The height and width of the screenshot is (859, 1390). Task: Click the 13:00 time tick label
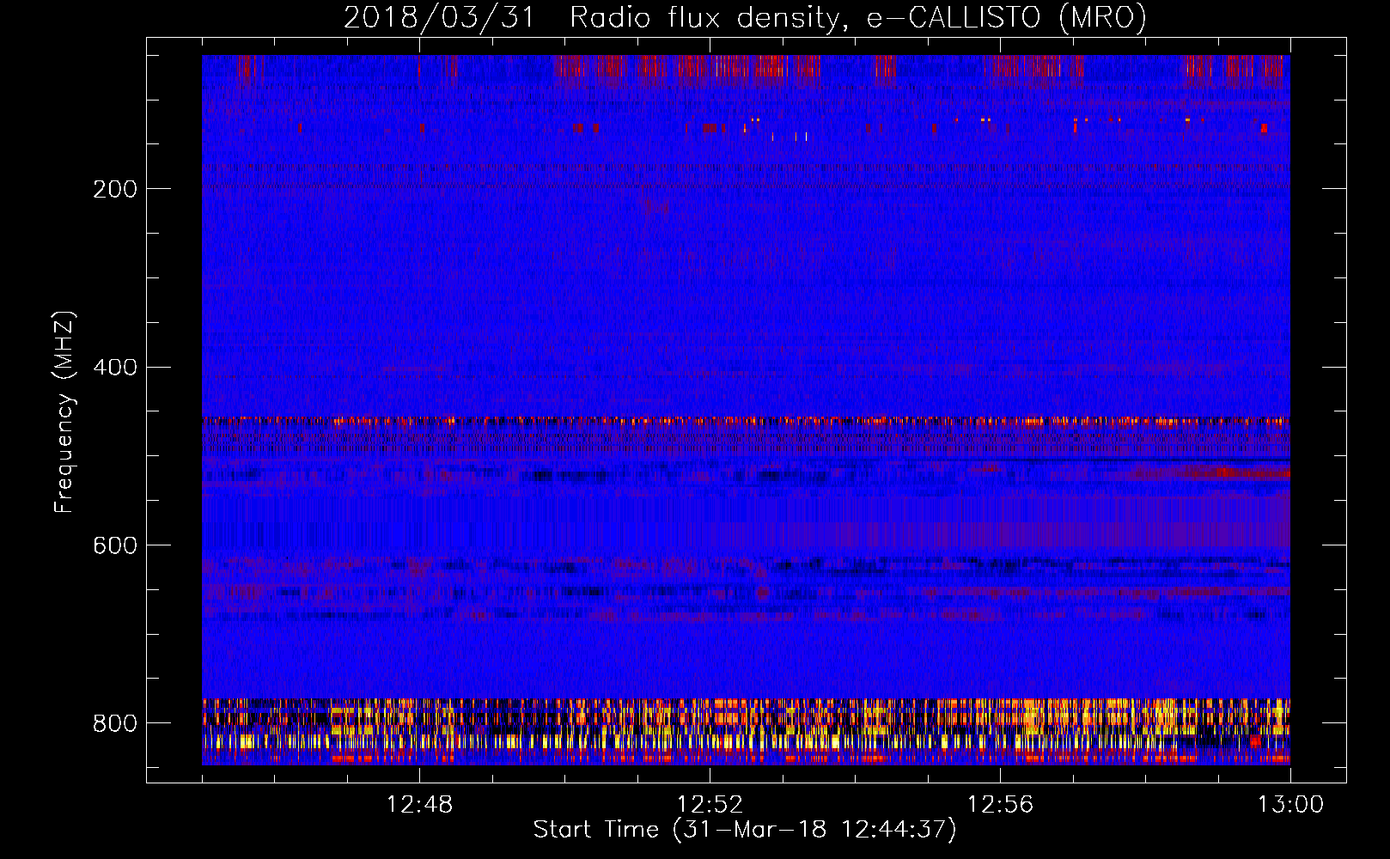coord(1290,805)
